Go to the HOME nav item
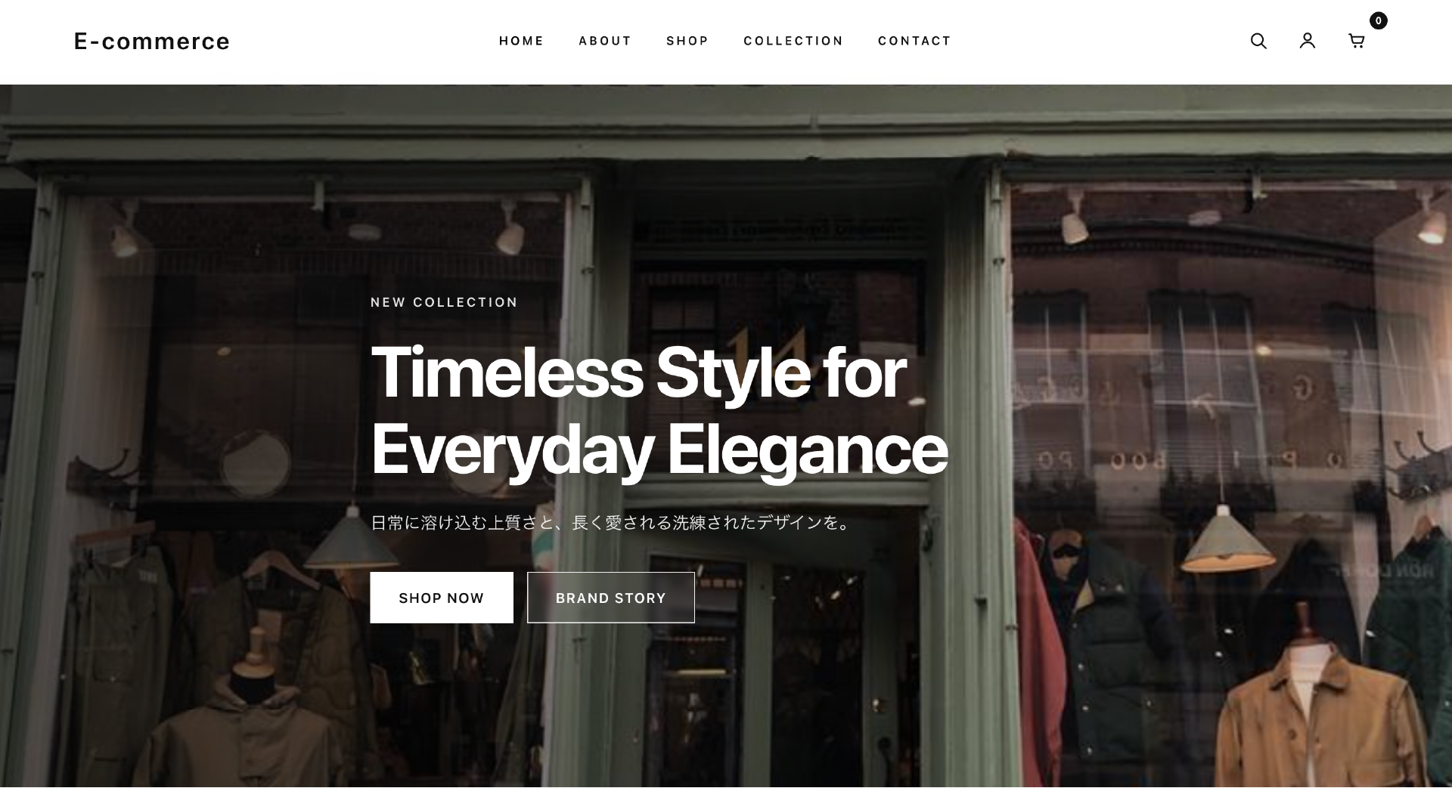 click(x=521, y=41)
